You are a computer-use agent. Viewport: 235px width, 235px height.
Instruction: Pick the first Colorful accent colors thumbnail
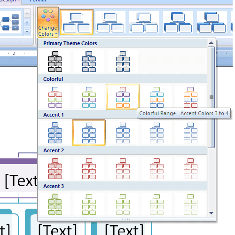[55, 97]
